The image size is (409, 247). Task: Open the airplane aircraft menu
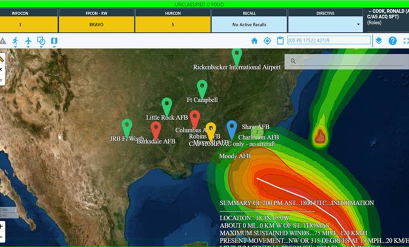(28, 41)
